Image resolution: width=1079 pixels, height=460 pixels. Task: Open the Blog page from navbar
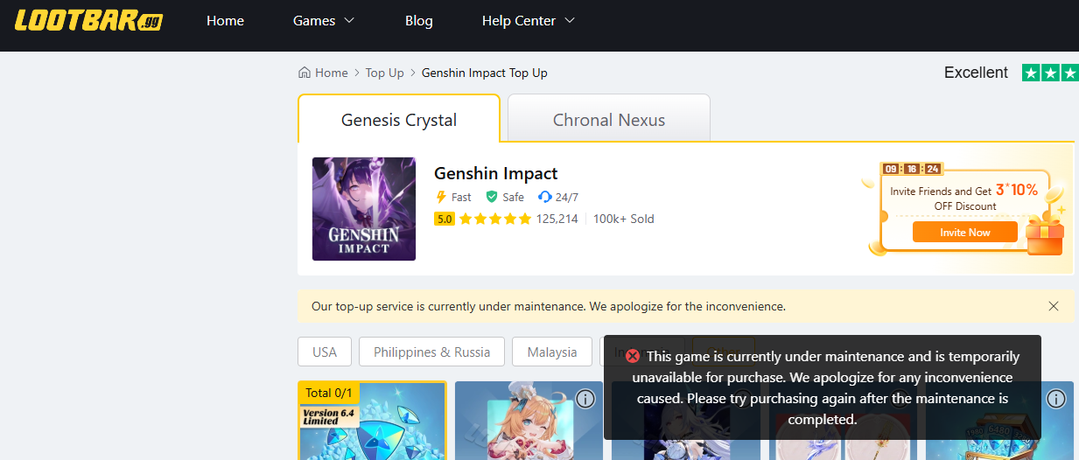point(419,21)
